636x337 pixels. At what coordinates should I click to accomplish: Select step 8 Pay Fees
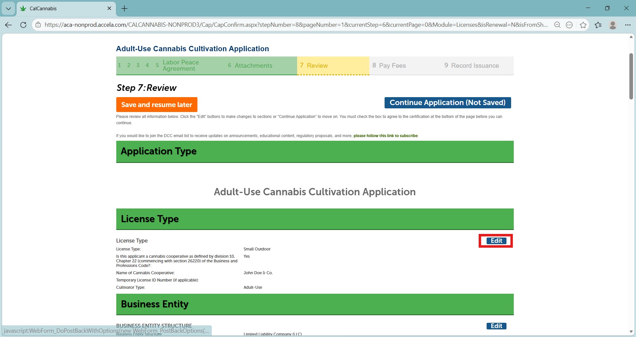click(389, 65)
